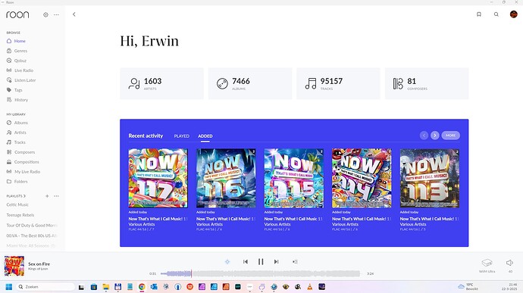This screenshot has width=523, height=293.
Task: Open My Live Radio in sidebar
Action: 23,172
